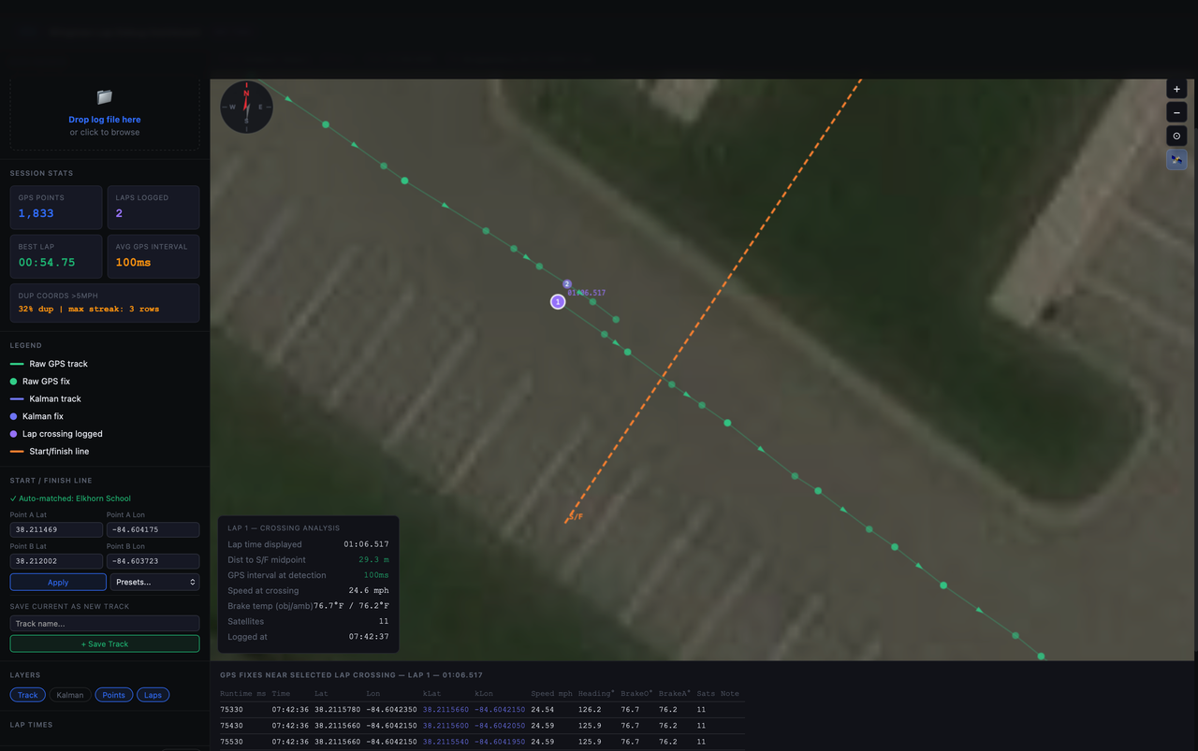
Task: Click 'Drop log file here' link
Action: click(x=105, y=120)
